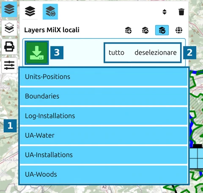This screenshot has width=203, height=193.
Task: Click the sort layers up-down arrows
Action: click(x=165, y=12)
